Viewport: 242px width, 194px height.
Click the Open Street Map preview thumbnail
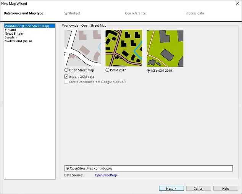[82, 48]
